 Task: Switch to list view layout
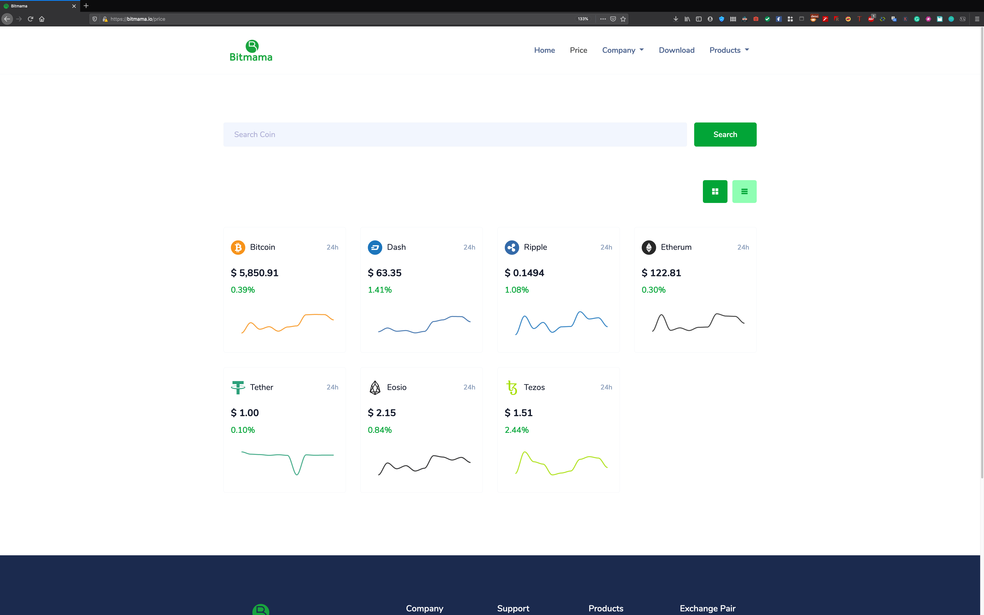[x=744, y=192]
